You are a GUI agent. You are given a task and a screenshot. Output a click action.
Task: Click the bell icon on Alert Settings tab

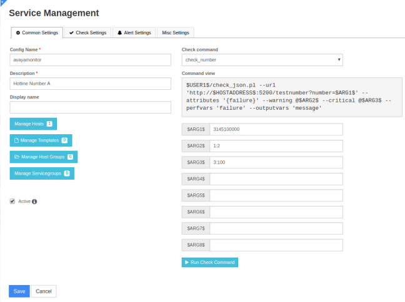[120, 32]
